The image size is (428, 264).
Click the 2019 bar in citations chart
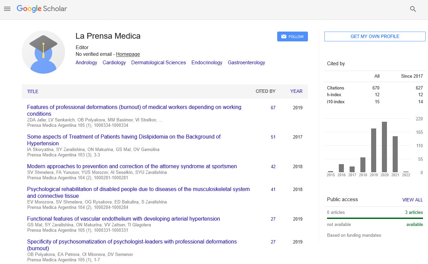(373, 150)
